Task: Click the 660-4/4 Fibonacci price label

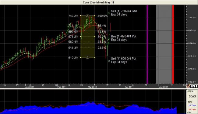Action: [x=73, y=42]
